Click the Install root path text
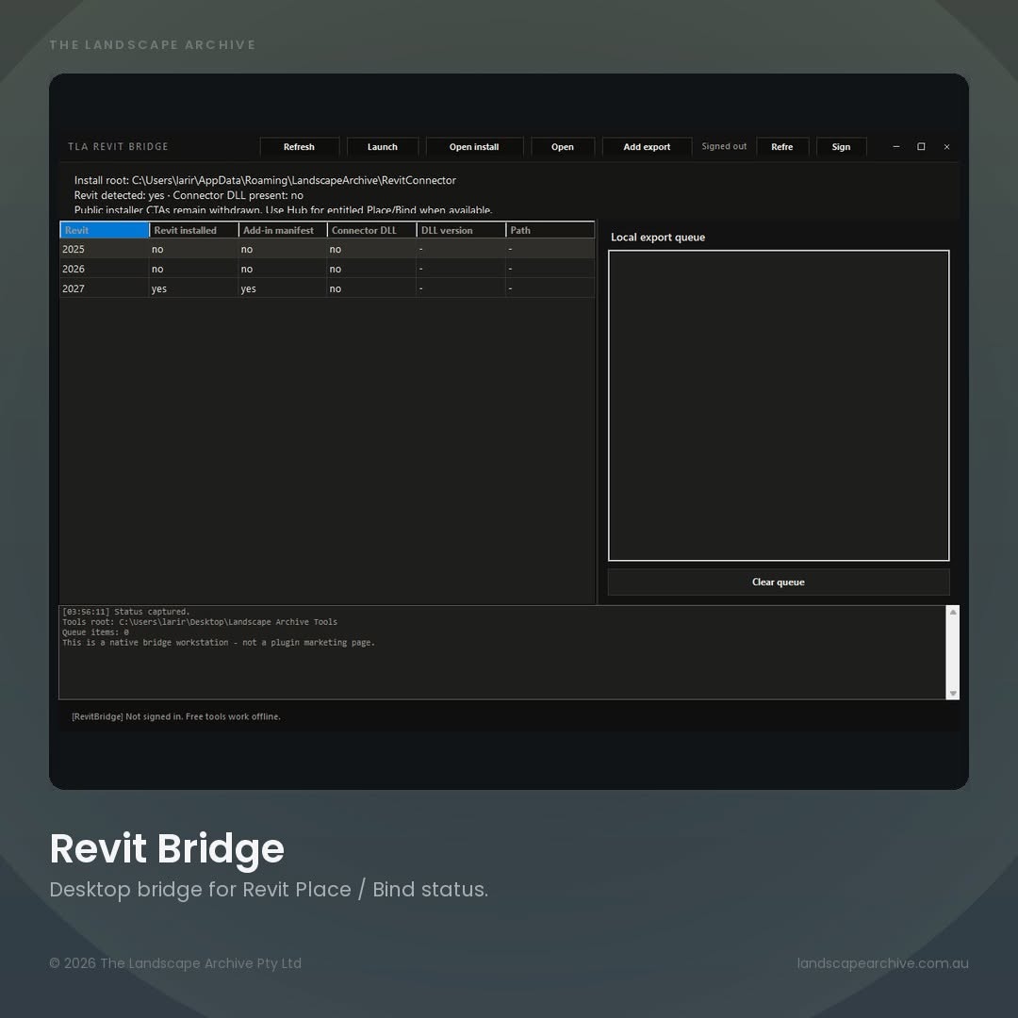 coord(265,180)
